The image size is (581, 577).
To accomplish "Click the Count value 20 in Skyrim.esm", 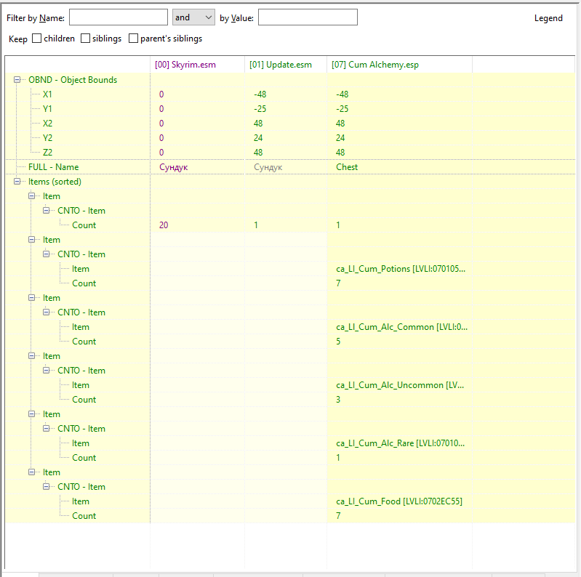I will [x=164, y=225].
